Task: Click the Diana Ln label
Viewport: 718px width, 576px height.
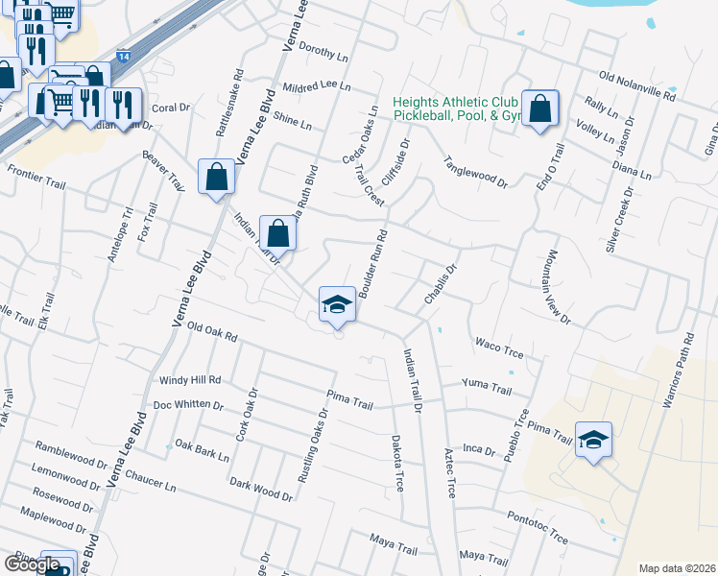Action: tap(632, 170)
